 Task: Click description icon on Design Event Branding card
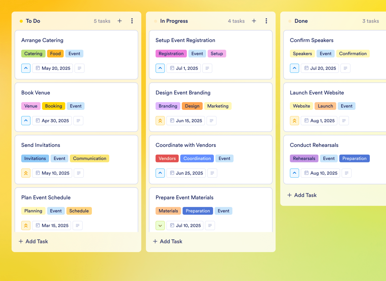tap(212, 121)
